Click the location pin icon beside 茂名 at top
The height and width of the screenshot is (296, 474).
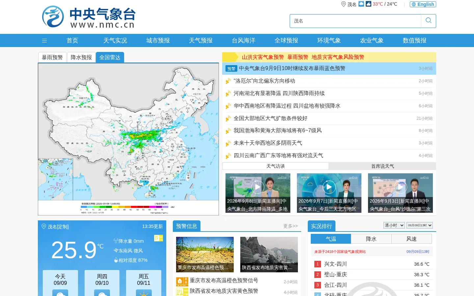(x=343, y=4)
